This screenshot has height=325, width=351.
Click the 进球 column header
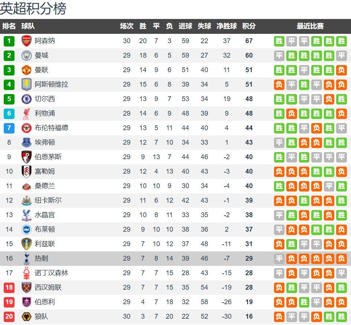coord(185,26)
